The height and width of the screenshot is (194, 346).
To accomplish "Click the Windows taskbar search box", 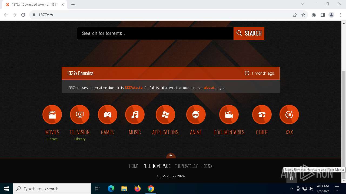I will click(52, 189).
